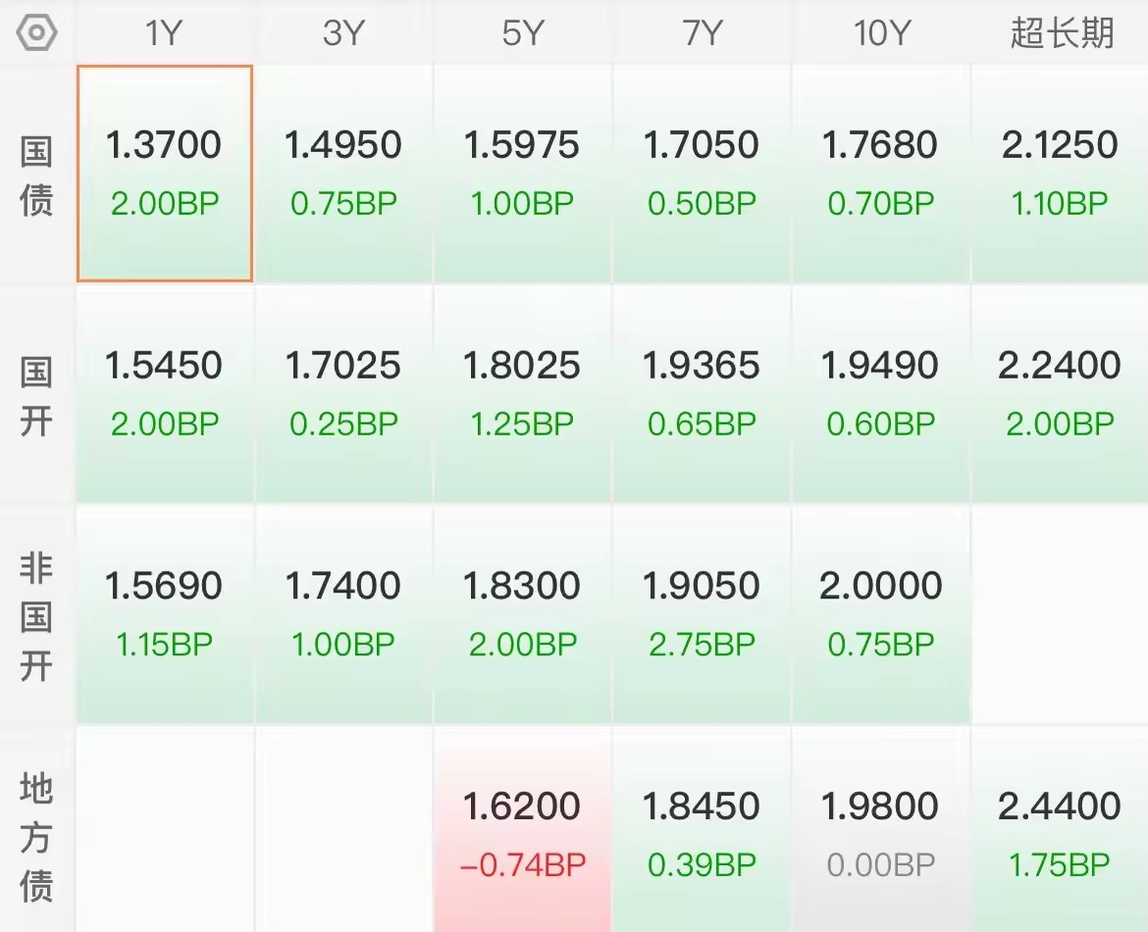Click the 国债 row label

(x=37, y=177)
